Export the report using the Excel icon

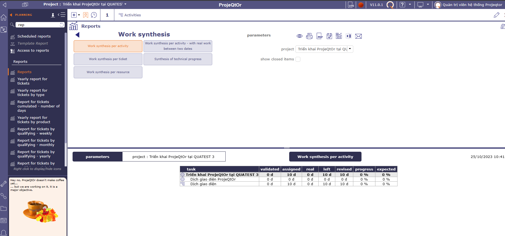coord(348,36)
